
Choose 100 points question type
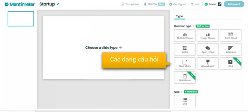pyautogui.click(x=231, y=49)
